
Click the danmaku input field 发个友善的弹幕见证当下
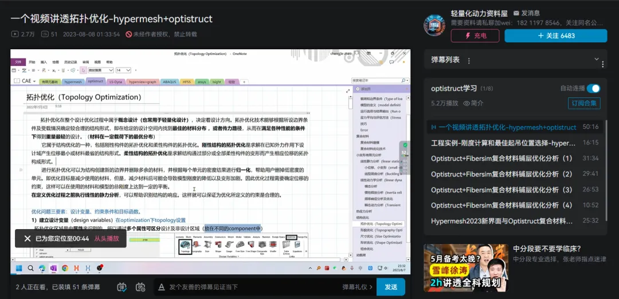click(x=253, y=287)
